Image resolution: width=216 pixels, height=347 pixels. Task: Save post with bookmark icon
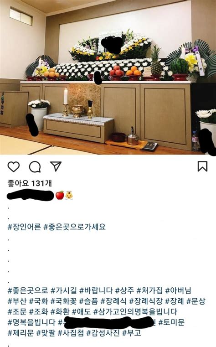(202, 166)
